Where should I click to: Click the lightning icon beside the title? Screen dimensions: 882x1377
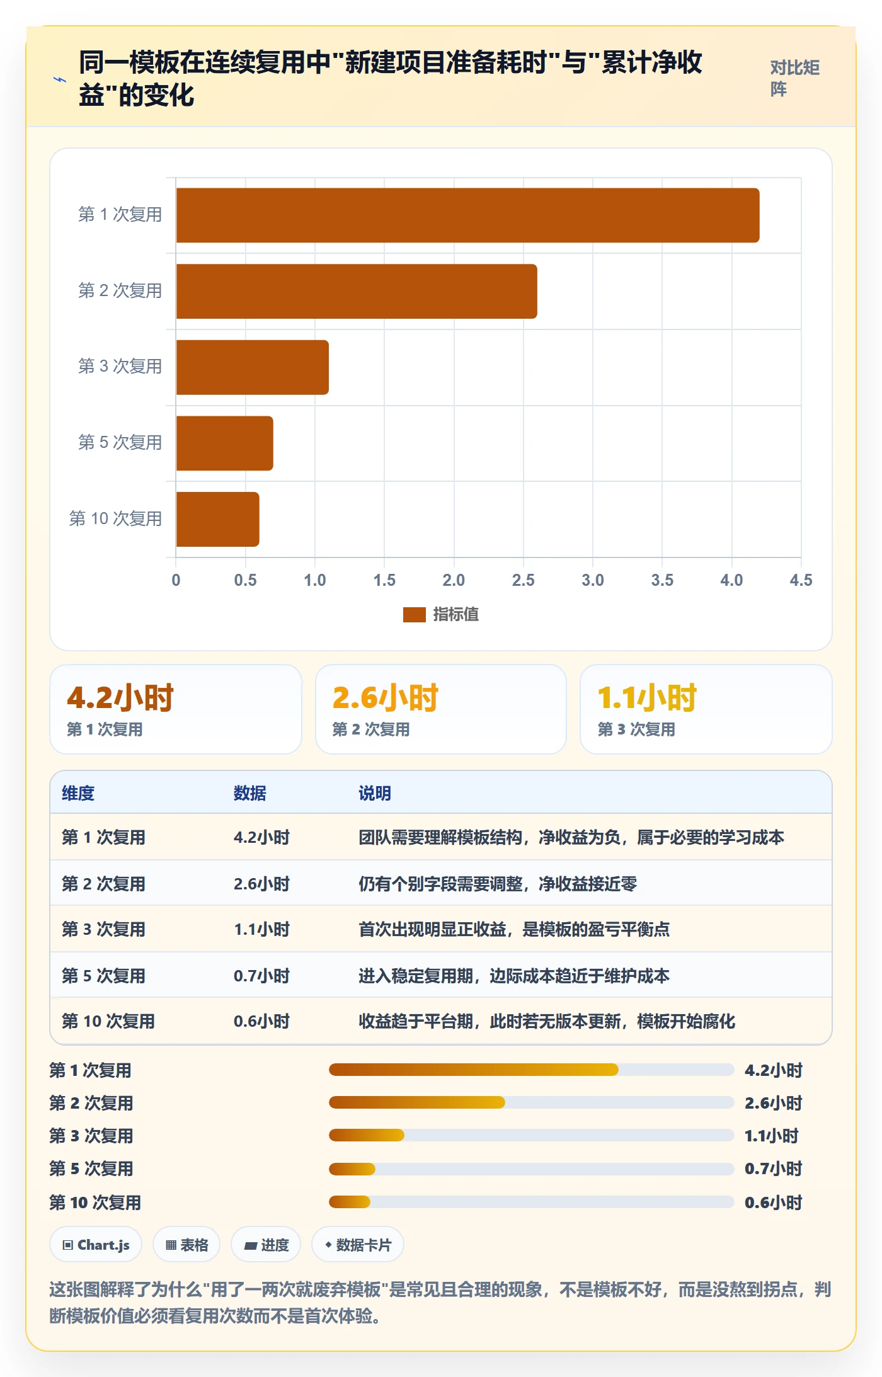pyautogui.click(x=60, y=79)
